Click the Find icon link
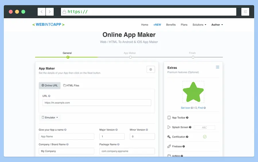Viewport: 258px width, 162px height. tap(200, 108)
